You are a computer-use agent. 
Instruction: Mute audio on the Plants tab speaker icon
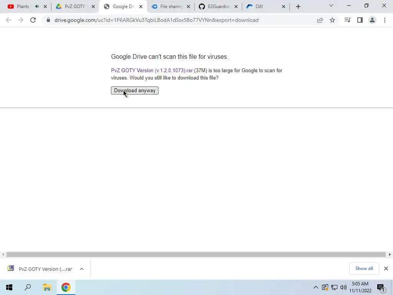coord(37,7)
